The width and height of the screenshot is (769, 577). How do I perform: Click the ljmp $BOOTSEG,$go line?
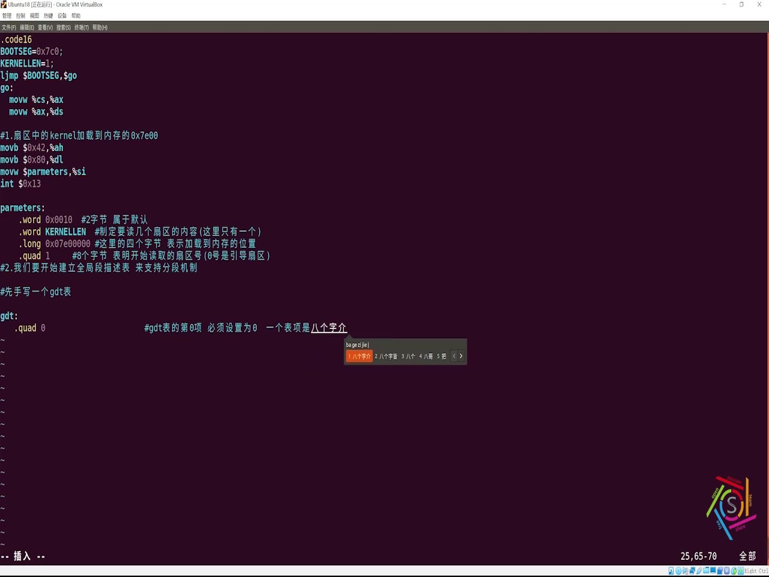click(38, 76)
